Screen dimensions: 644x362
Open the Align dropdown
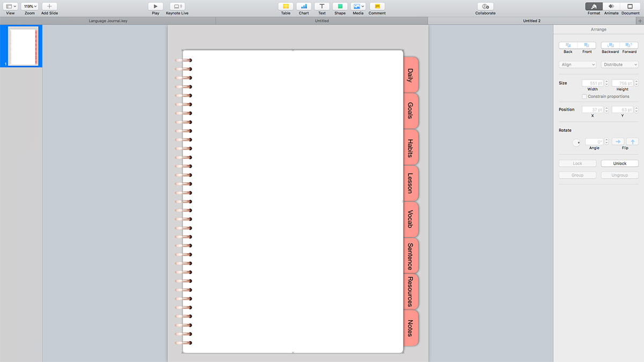[577, 64]
